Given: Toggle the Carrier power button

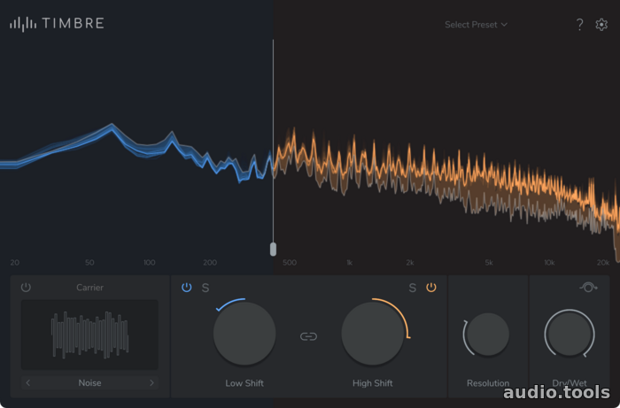Looking at the screenshot, I should tap(26, 287).
